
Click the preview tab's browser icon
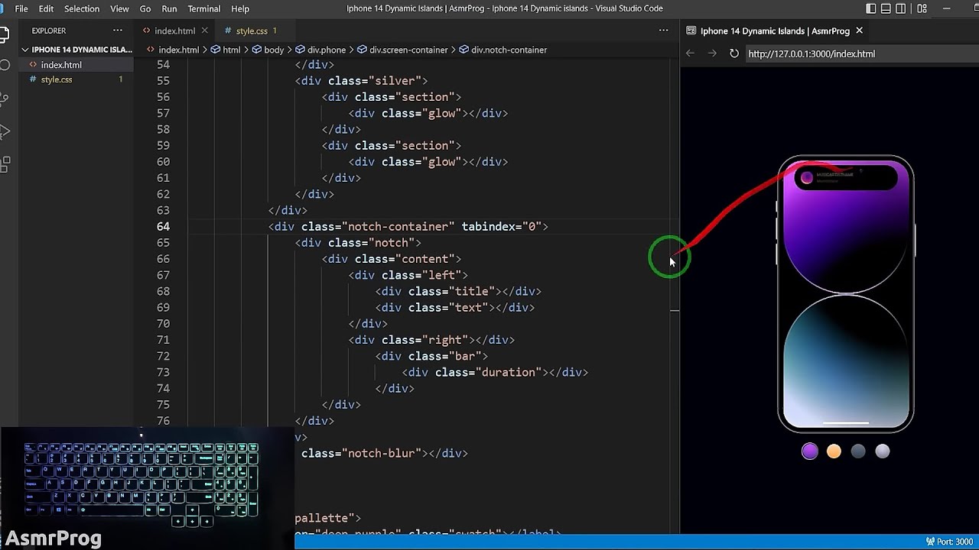click(691, 31)
